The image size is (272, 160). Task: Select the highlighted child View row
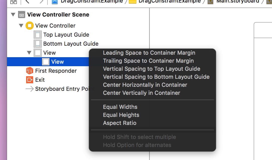(x=48, y=62)
